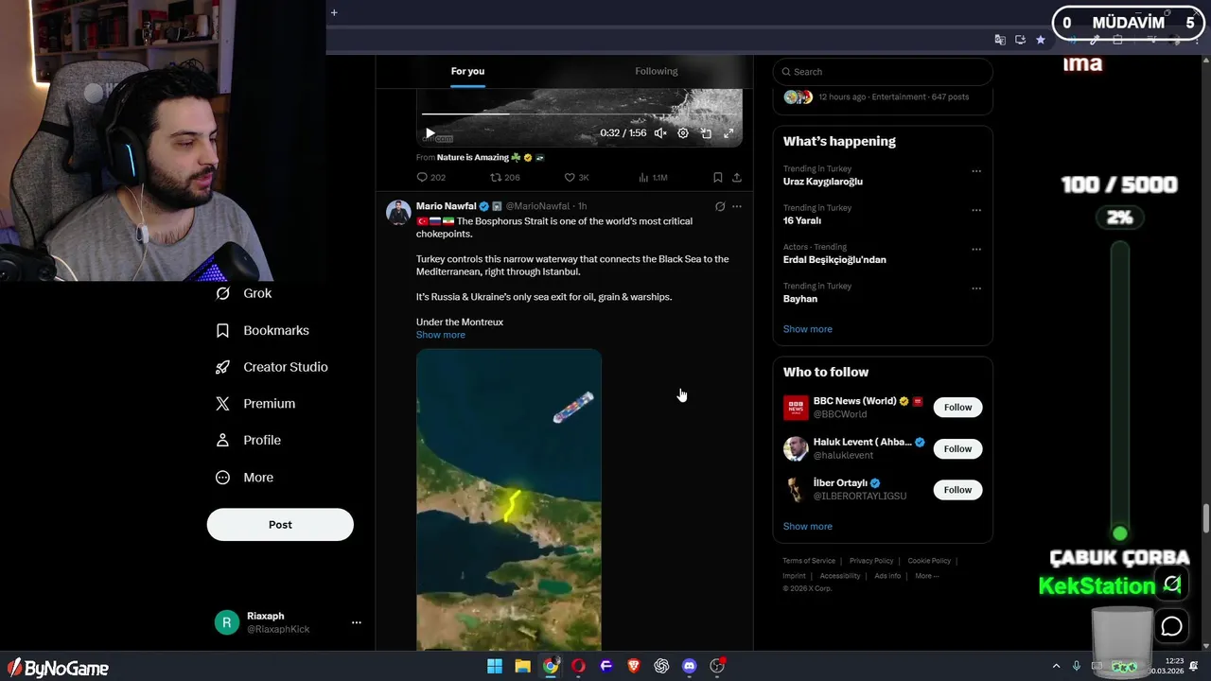Viewport: 1211px width, 681px height.
Task: Show more under Who to follow
Action: (808, 527)
